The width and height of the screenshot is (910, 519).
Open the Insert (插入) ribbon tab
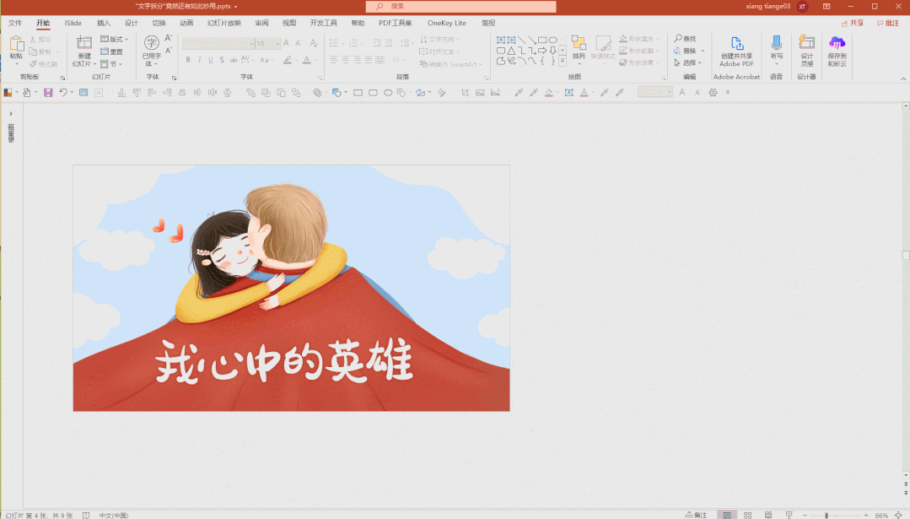pos(103,23)
